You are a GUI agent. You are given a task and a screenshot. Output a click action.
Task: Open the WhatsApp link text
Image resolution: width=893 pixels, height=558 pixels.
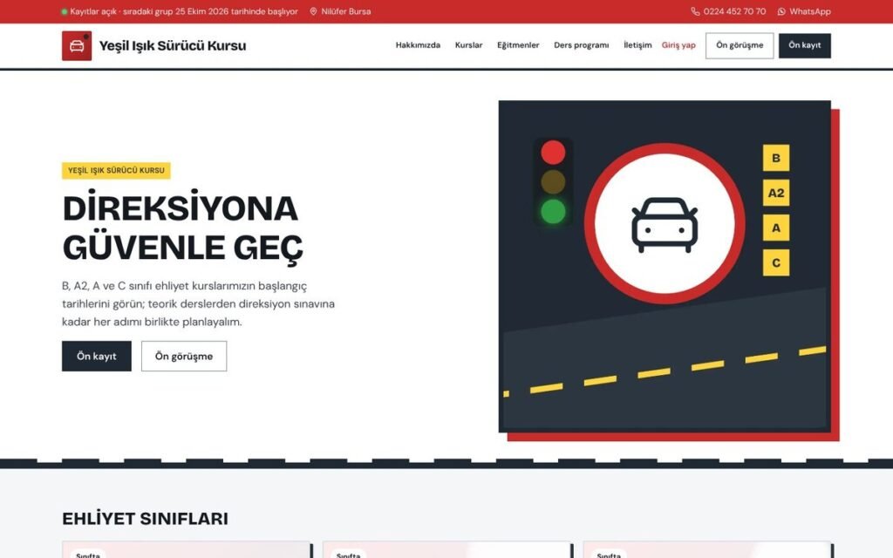pos(810,11)
